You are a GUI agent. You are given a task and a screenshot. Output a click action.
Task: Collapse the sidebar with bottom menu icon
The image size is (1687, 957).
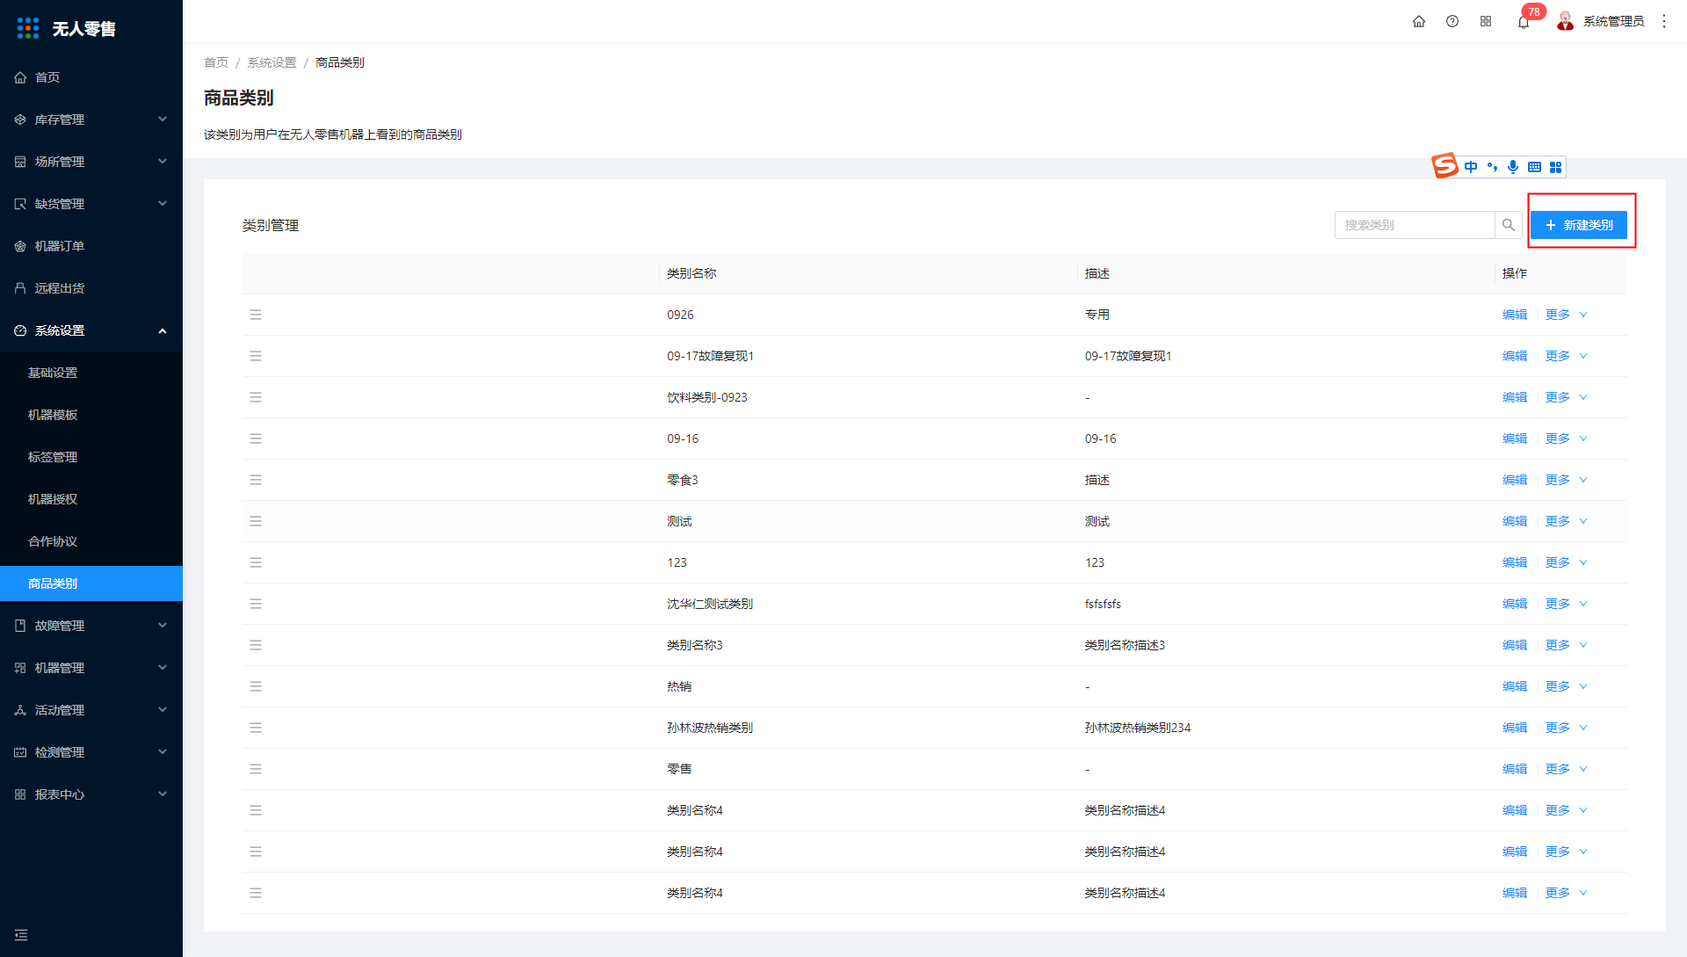click(x=21, y=935)
